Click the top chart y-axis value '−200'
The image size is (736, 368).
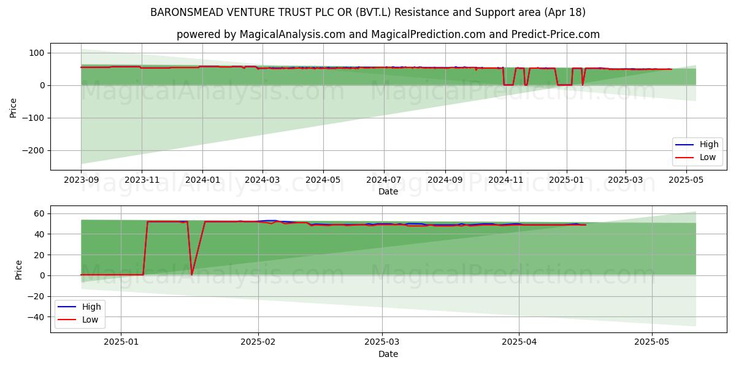tap(34, 151)
